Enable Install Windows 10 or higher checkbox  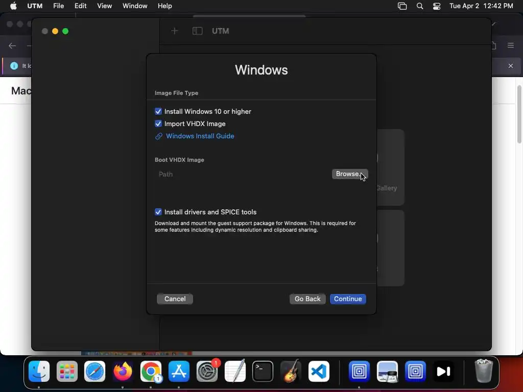(x=158, y=111)
